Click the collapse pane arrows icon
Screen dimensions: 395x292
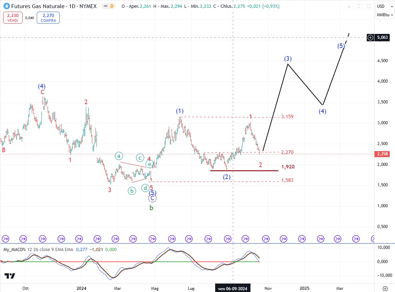tap(359, 6)
